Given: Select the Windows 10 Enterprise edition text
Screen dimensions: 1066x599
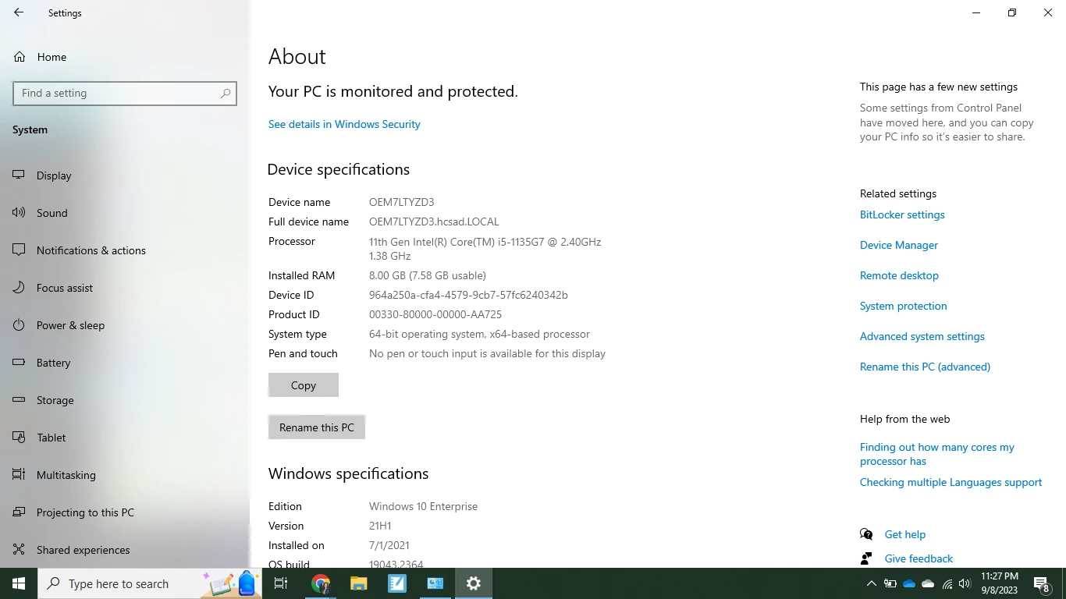Looking at the screenshot, I should [423, 506].
